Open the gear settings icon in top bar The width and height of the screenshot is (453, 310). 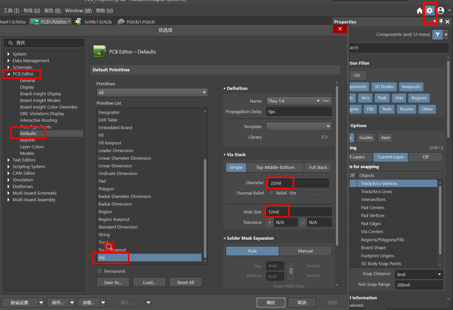click(x=430, y=10)
